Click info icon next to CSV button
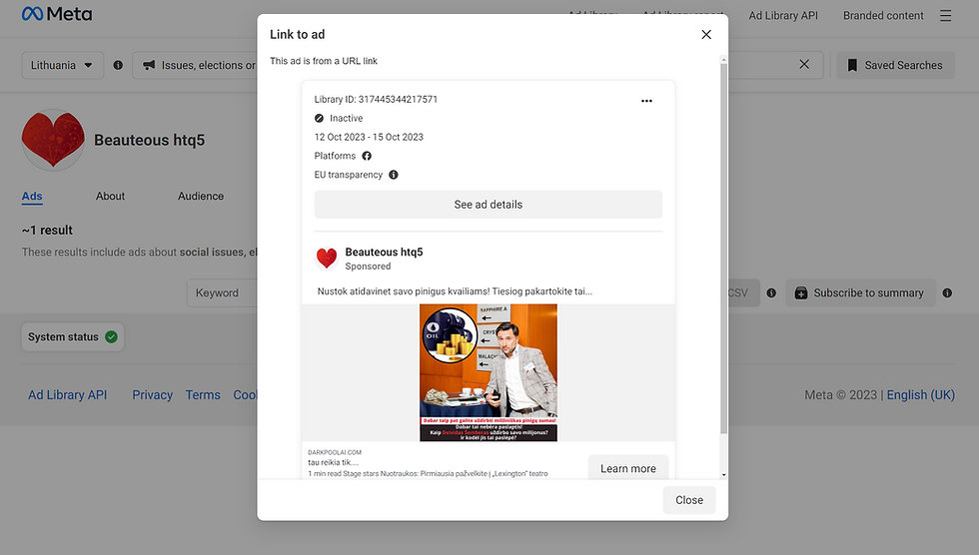 [x=771, y=293]
